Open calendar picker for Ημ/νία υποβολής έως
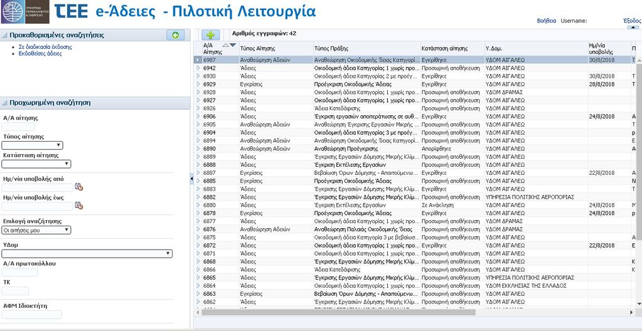642x331 pixels. tap(79, 206)
